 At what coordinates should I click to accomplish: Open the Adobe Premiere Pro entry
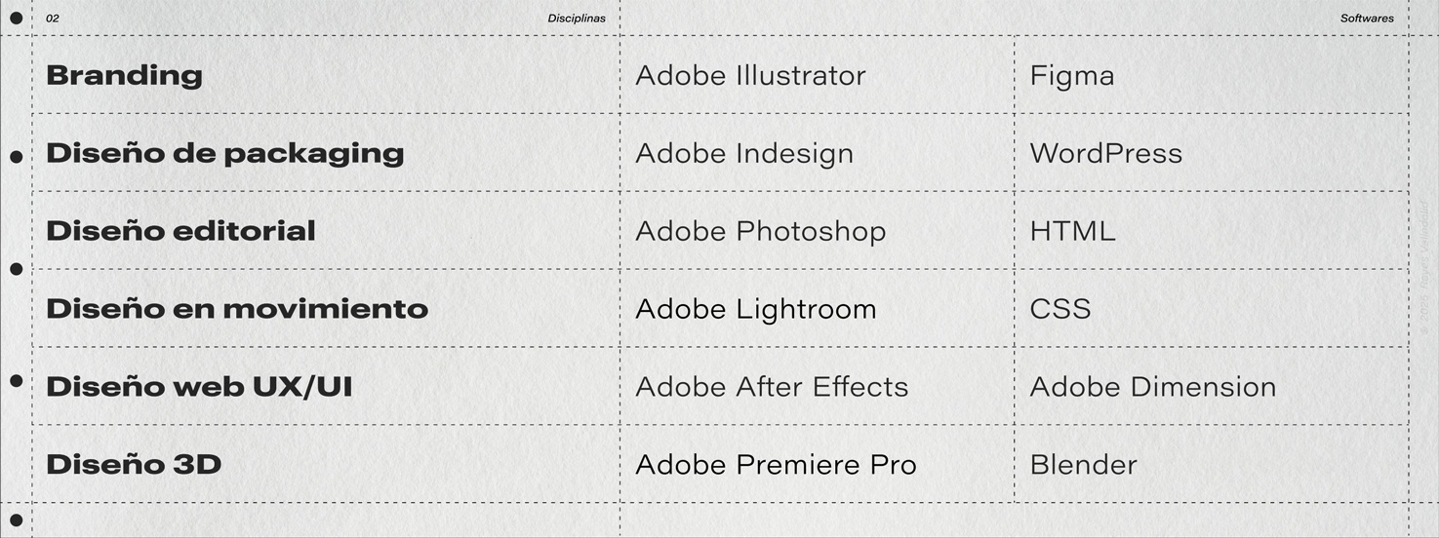[x=776, y=465]
